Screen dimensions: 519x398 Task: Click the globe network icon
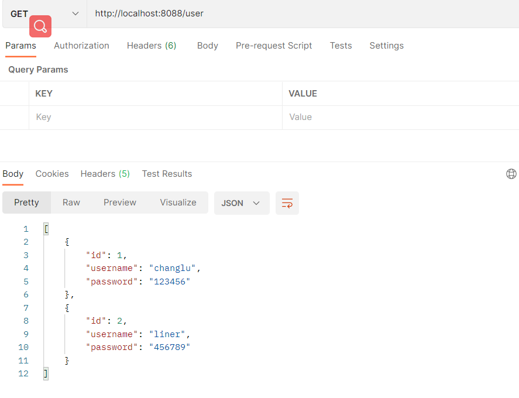pos(511,174)
